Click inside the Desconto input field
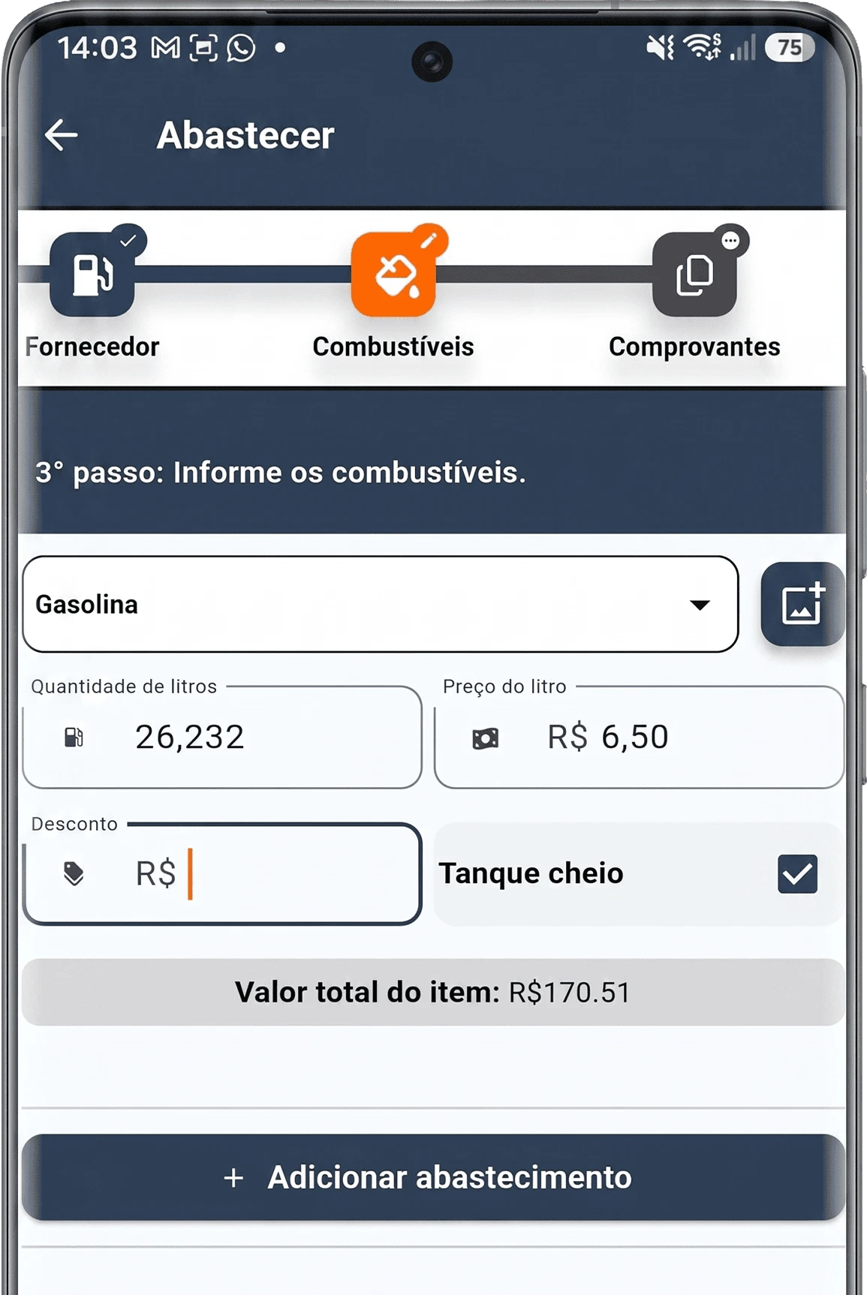This screenshot has width=867, height=1295. pyautogui.click(x=222, y=873)
